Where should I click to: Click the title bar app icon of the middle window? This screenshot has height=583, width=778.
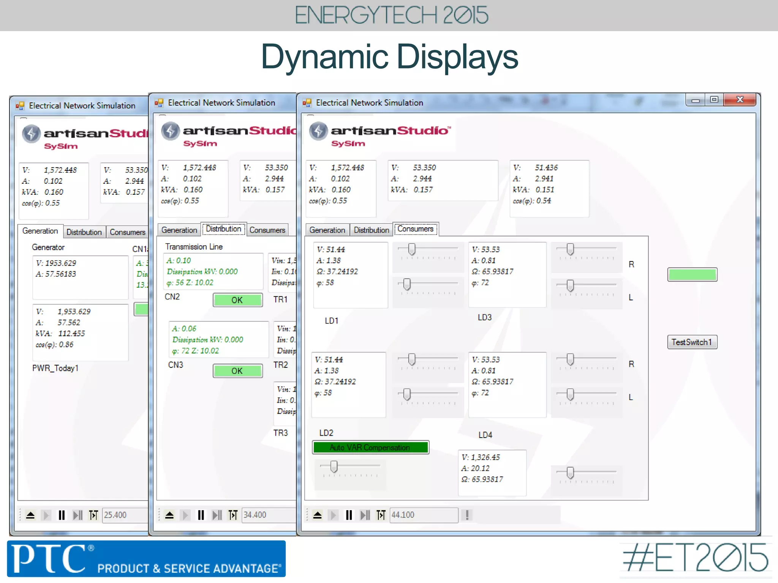click(x=159, y=102)
